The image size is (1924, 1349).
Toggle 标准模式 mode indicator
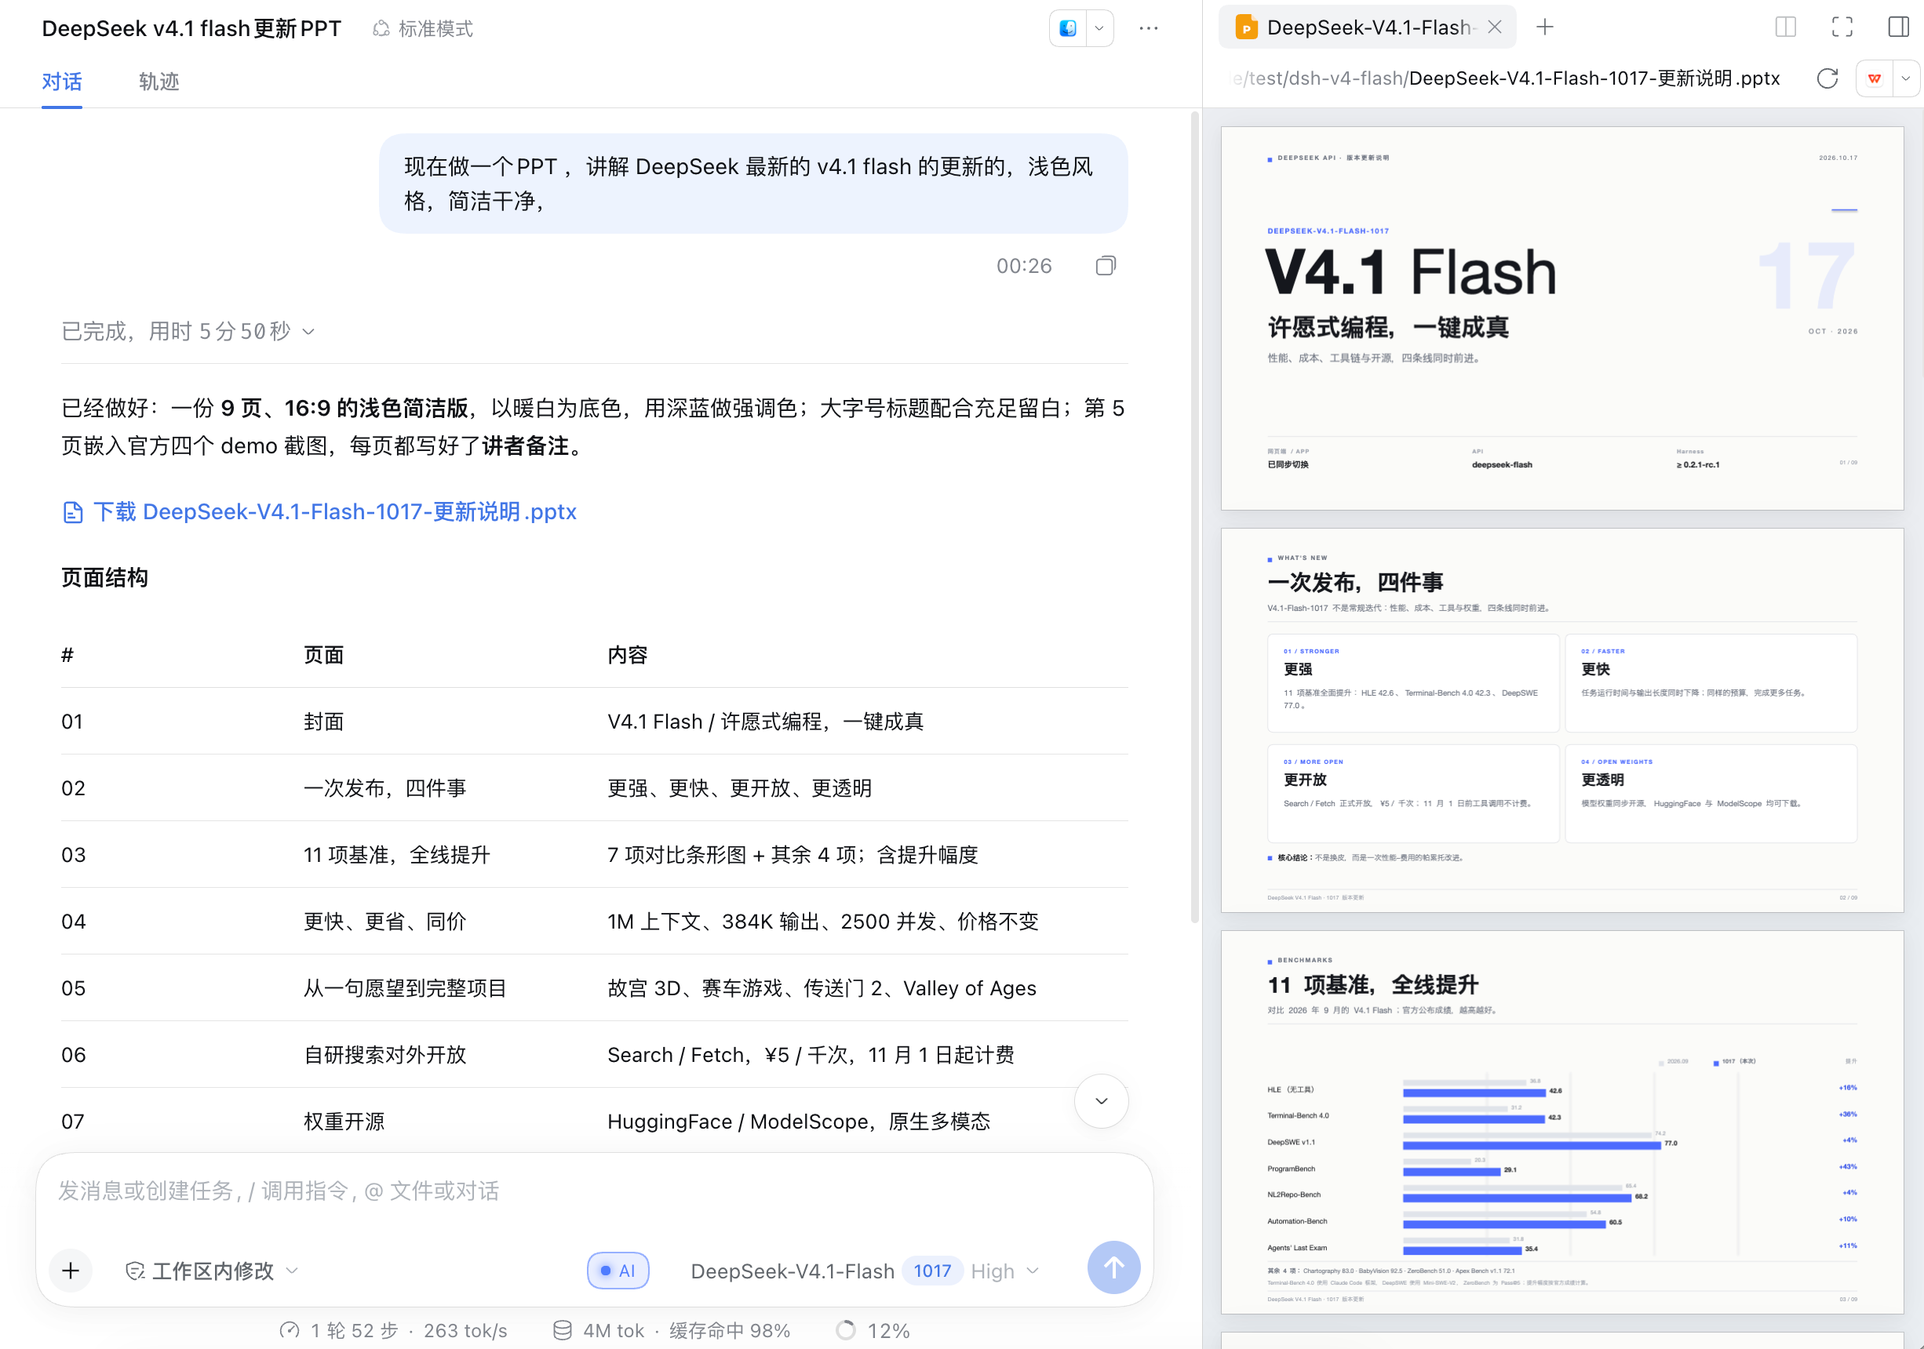tap(423, 29)
